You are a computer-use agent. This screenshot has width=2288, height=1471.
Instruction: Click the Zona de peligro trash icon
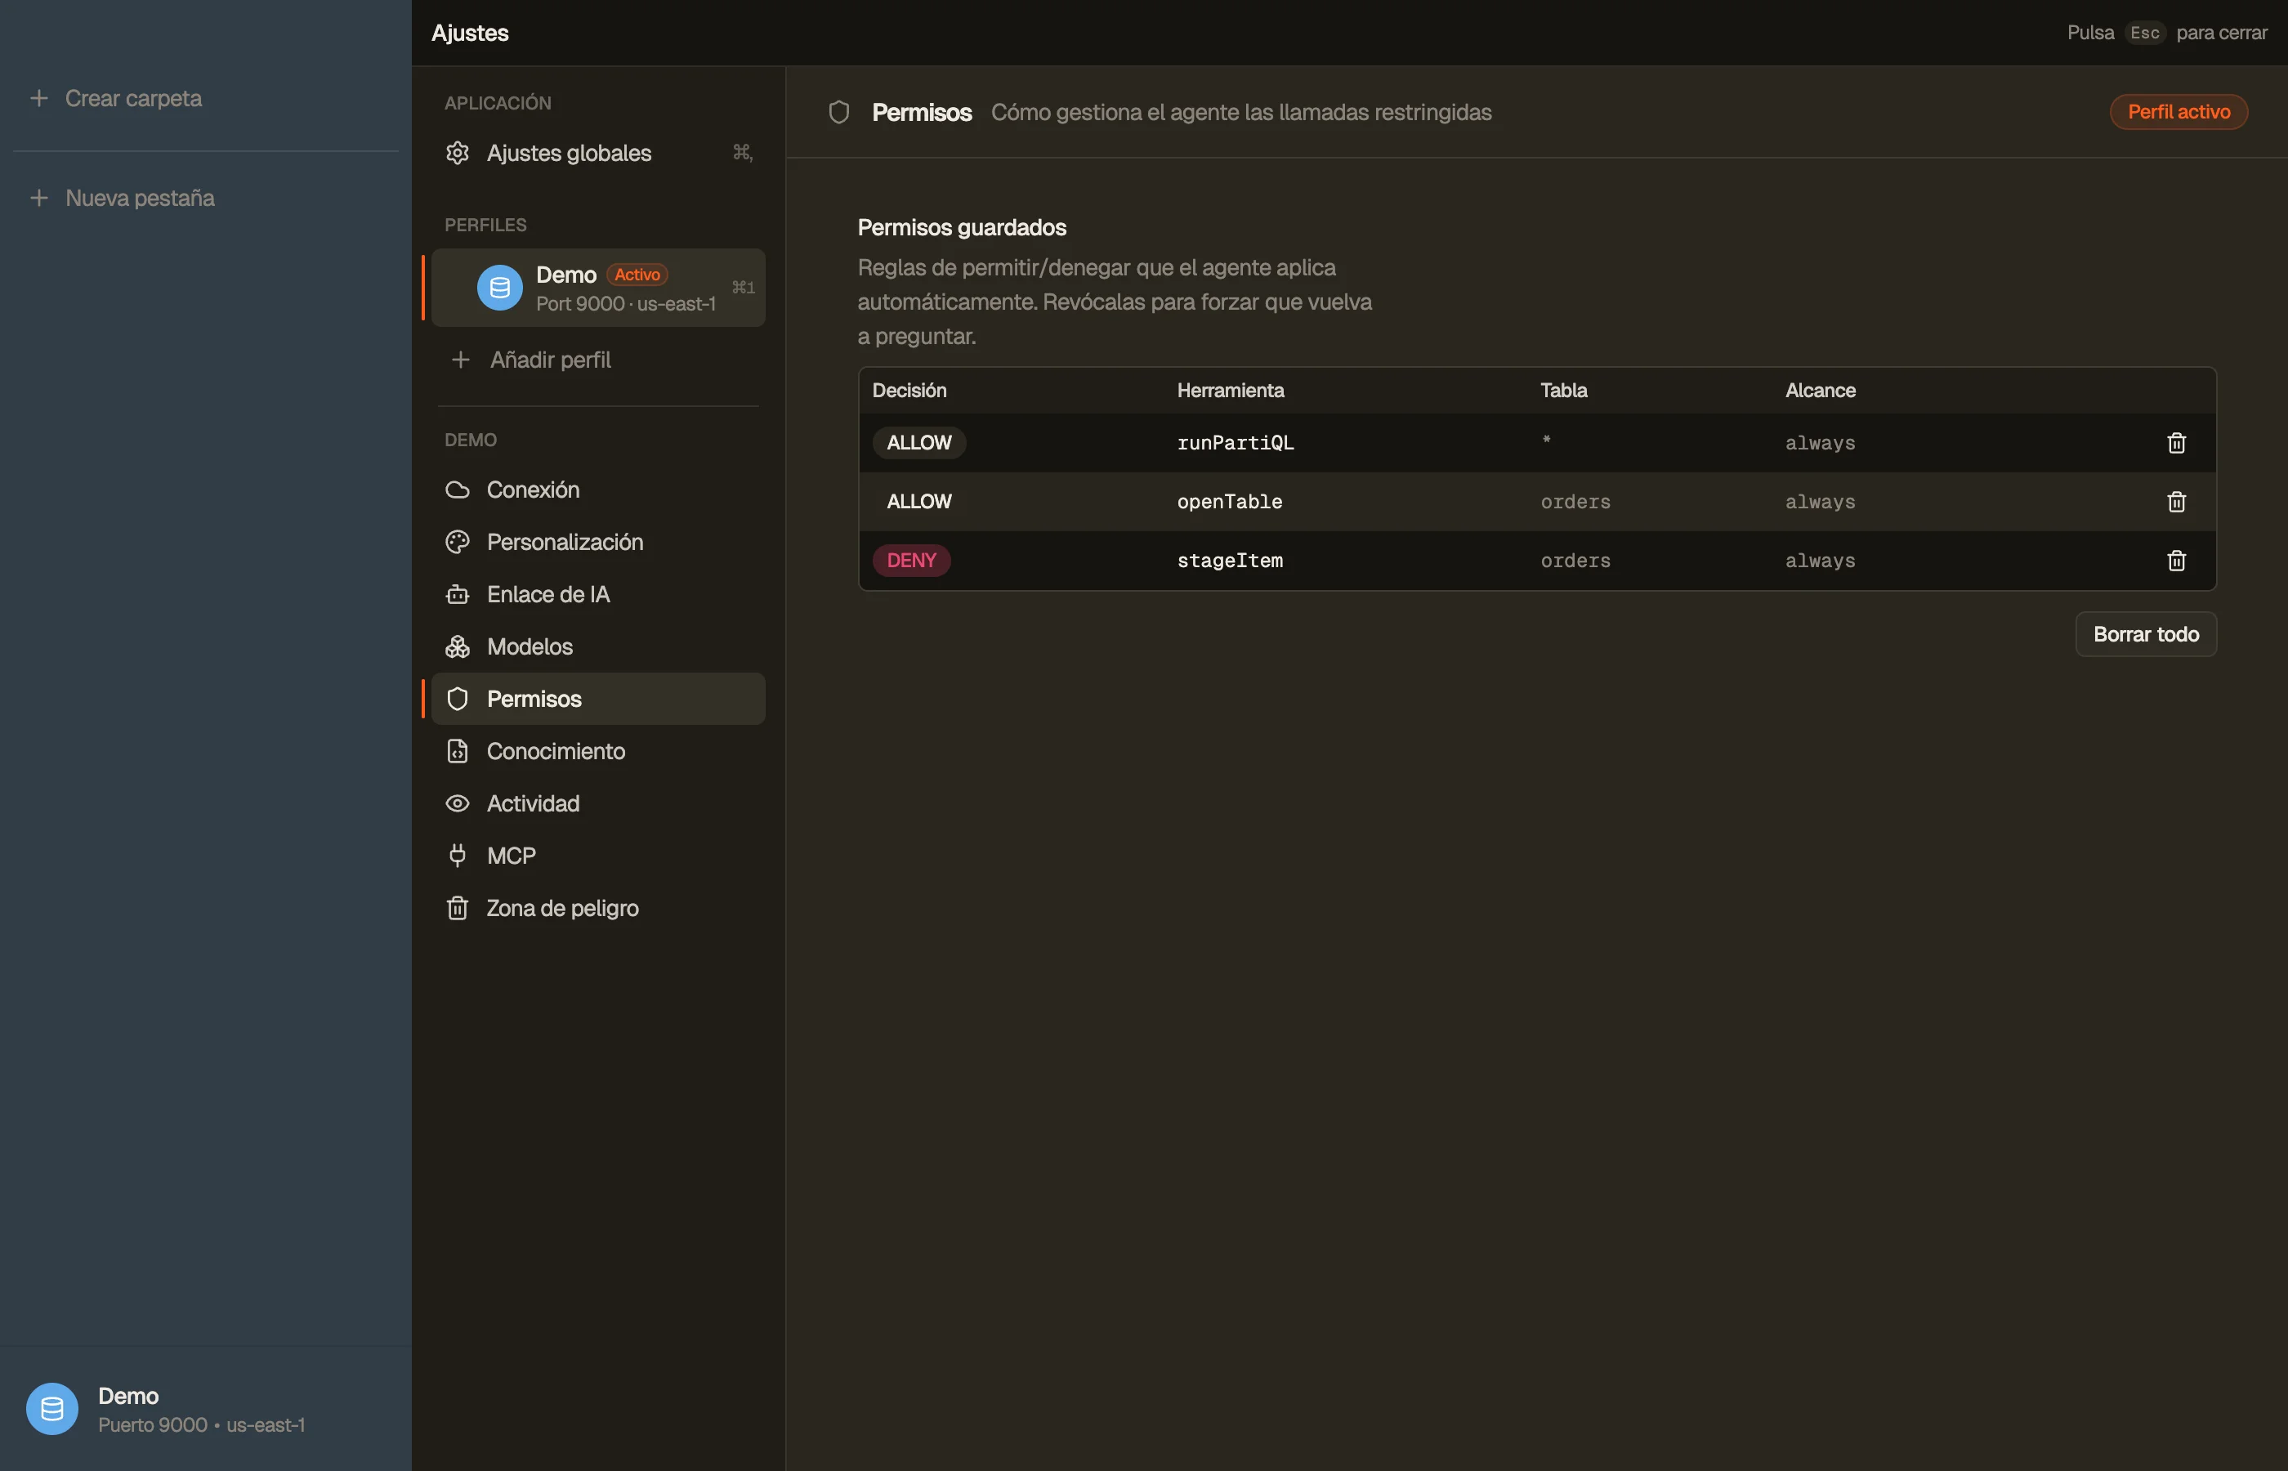458,909
